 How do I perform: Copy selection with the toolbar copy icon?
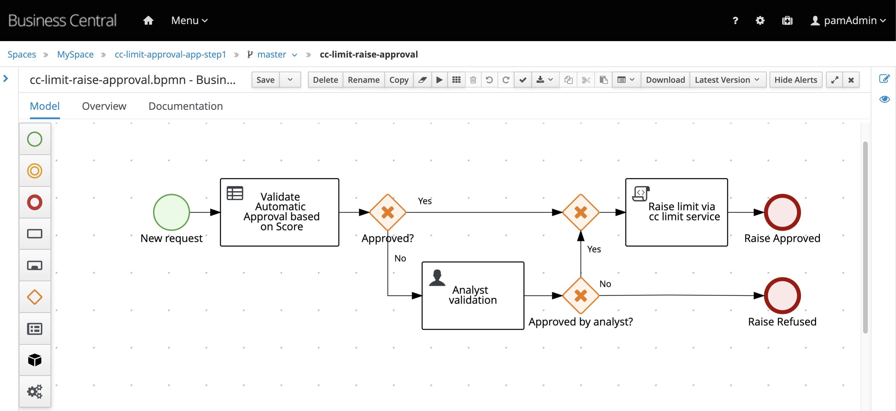(x=568, y=80)
